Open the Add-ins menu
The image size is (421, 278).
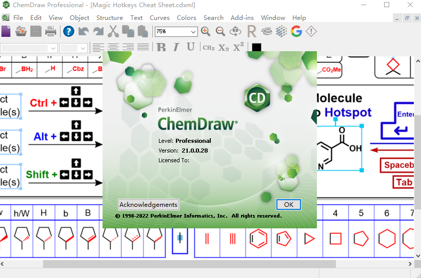(242, 18)
